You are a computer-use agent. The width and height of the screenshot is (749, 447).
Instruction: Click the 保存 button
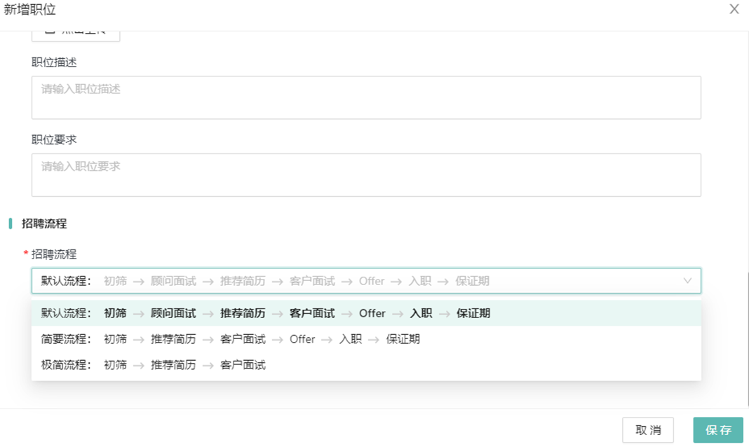718,430
